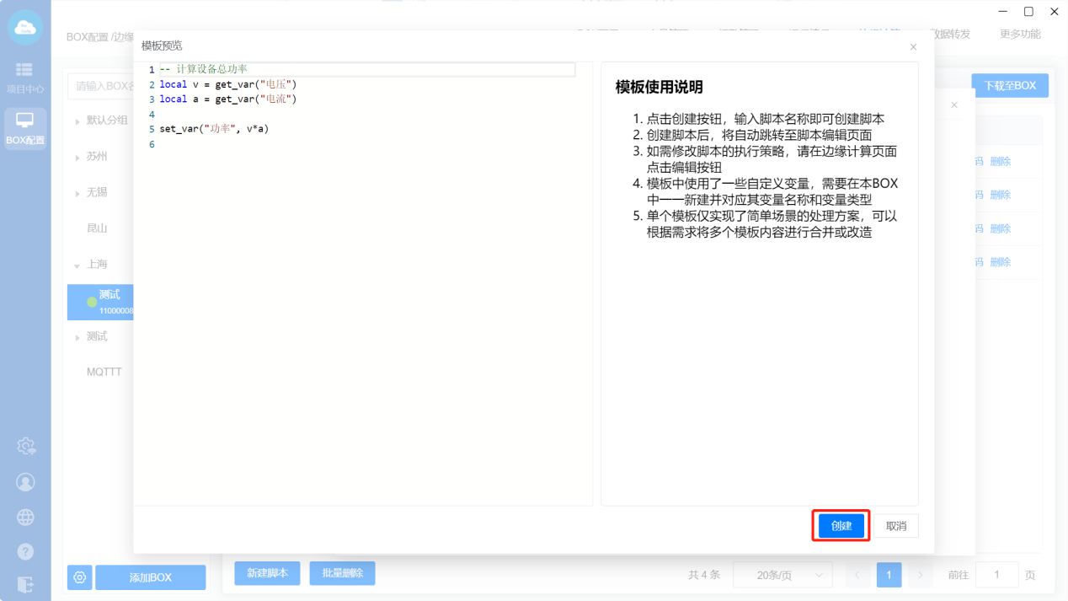This screenshot has width=1068, height=601.
Task: Expand the 苏州 group
Action: [x=77, y=157]
